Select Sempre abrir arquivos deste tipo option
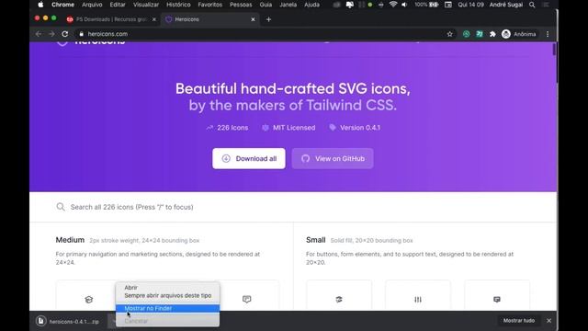The image size is (588, 331). tap(167, 295)
